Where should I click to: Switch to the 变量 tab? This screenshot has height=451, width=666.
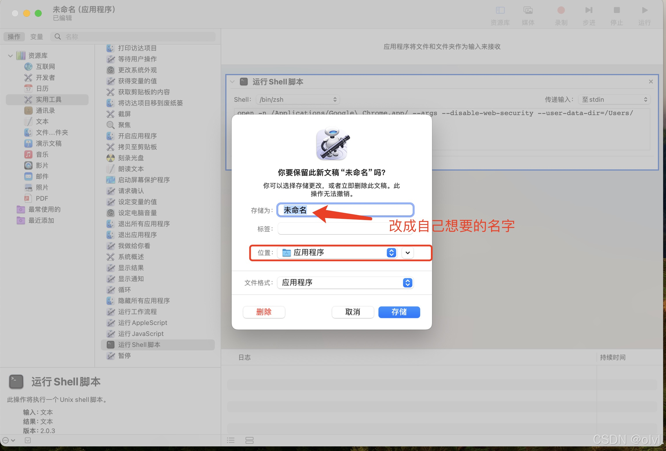point(36,37)
